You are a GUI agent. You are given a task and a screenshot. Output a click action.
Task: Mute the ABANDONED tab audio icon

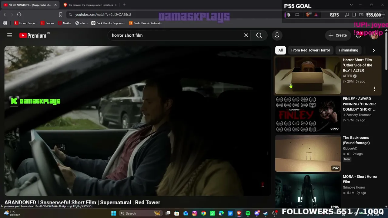click(x=11, y=5)
